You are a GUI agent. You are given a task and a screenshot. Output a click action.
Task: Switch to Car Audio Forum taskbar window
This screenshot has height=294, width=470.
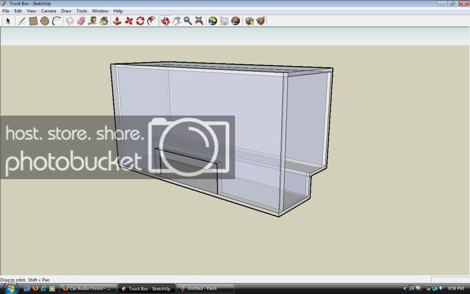[88, 288]
